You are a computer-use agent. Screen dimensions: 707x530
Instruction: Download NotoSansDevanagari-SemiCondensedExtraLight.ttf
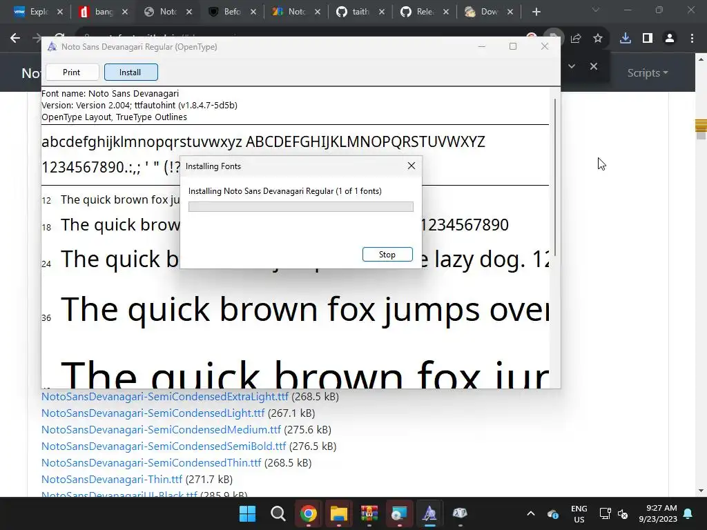pyautogui.click(x=164, y=397)
